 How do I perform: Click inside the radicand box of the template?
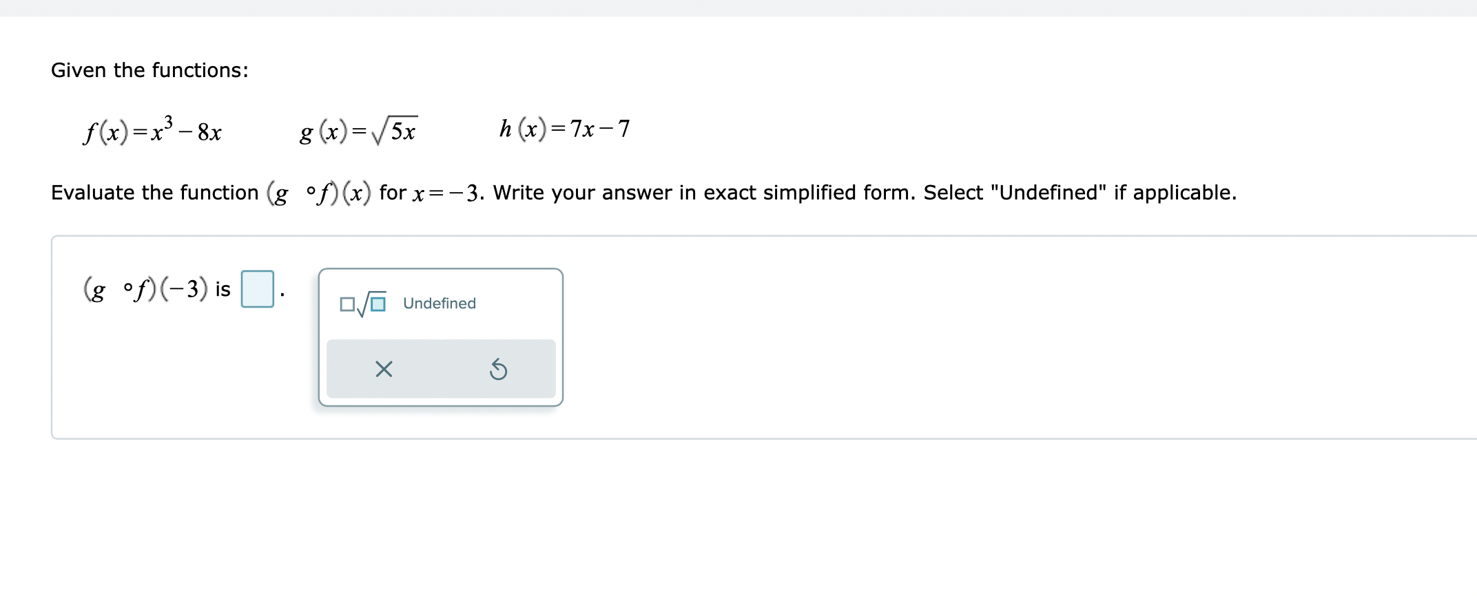pyautogui.click(x=378, y=304)
